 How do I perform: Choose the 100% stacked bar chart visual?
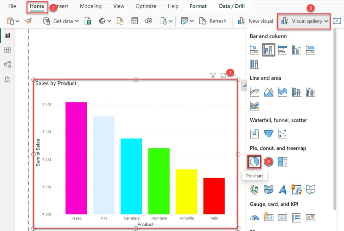[310, 50]
